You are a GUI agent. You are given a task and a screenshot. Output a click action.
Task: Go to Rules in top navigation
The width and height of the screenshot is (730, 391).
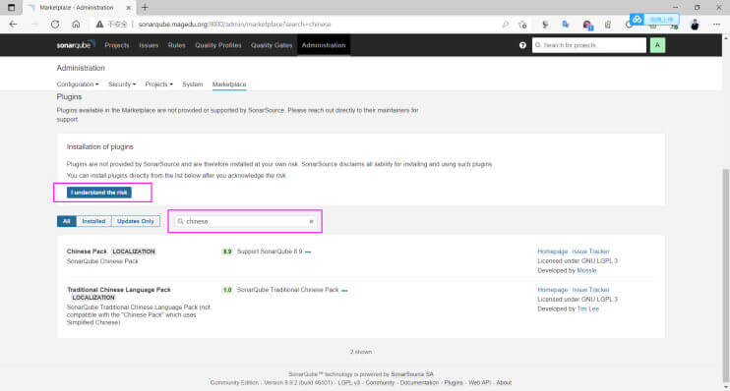tap(176, 45)
